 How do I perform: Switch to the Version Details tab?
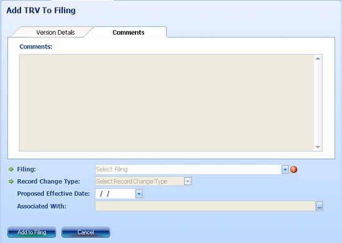(55, 32)
